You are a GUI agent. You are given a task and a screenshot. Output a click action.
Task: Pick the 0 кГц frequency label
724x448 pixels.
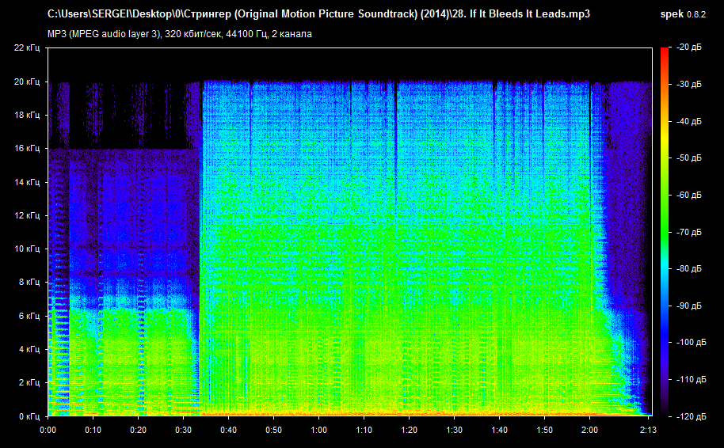[x=29, y=416]
